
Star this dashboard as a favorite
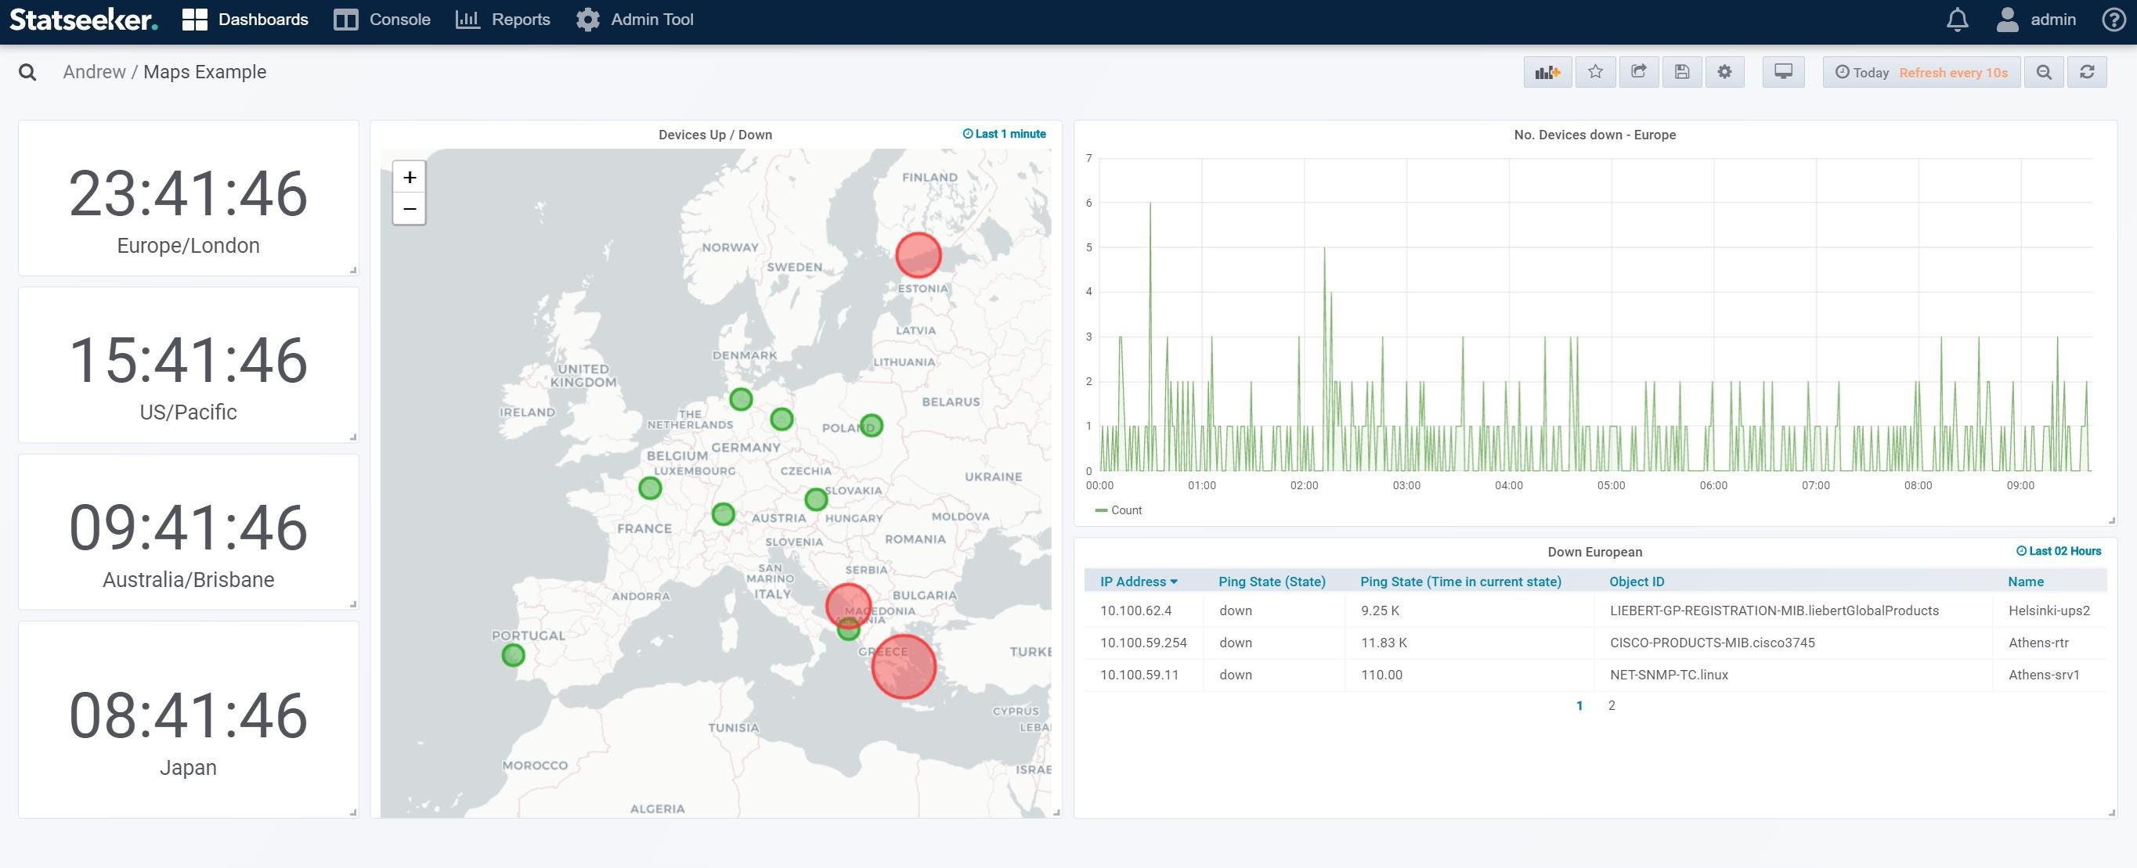point(1594,72)
